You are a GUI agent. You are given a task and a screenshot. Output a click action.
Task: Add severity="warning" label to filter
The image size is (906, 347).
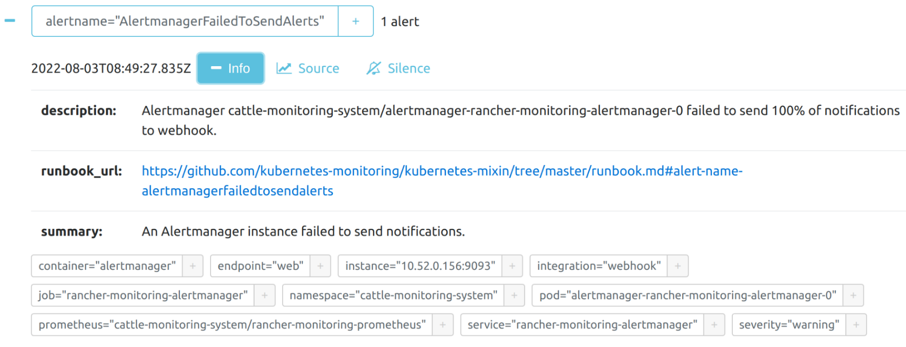856,325
